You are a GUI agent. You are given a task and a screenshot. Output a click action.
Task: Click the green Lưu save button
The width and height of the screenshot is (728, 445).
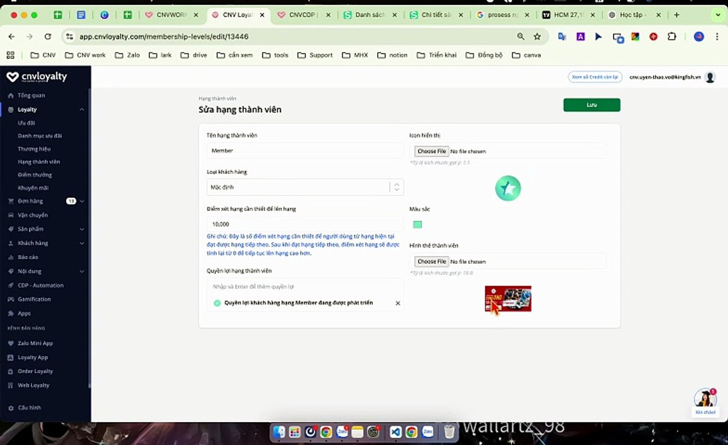(592, 105)
